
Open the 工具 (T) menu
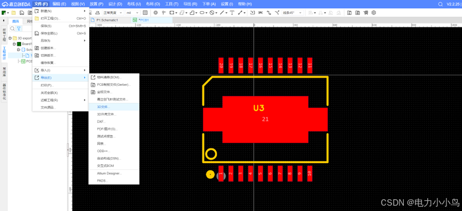(x=171, y=4)
